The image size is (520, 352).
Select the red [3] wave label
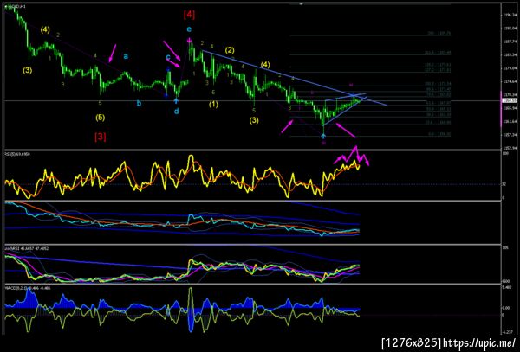(101, 137)
